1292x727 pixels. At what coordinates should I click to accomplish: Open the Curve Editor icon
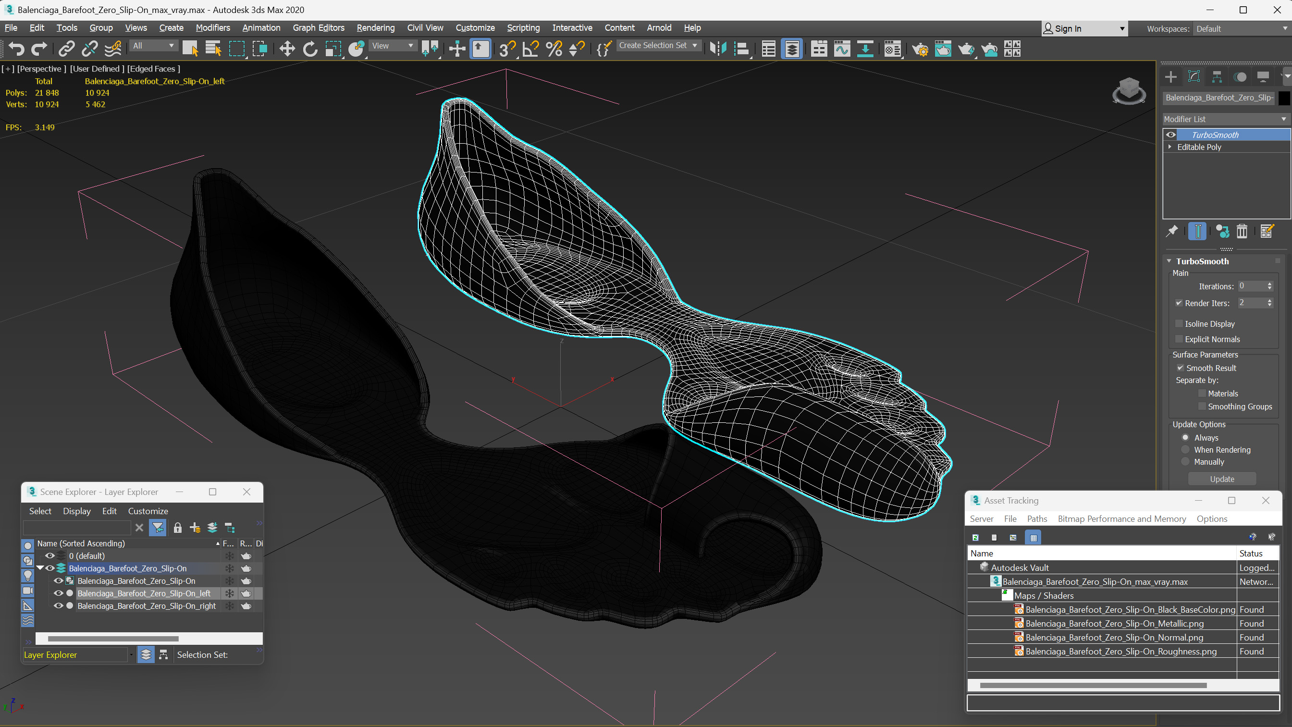pyautogui.click(x=842, y=49)
